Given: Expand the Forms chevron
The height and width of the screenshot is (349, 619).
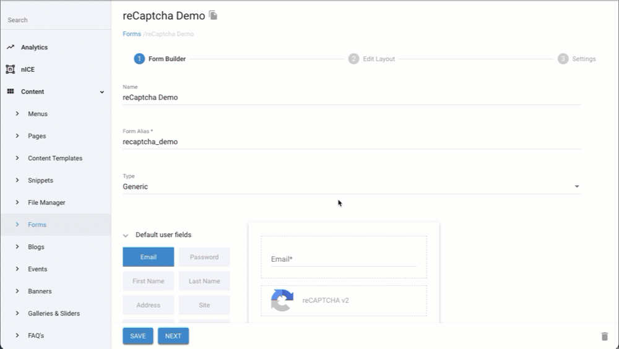Looking at the screenshot, I should (17, 224).
